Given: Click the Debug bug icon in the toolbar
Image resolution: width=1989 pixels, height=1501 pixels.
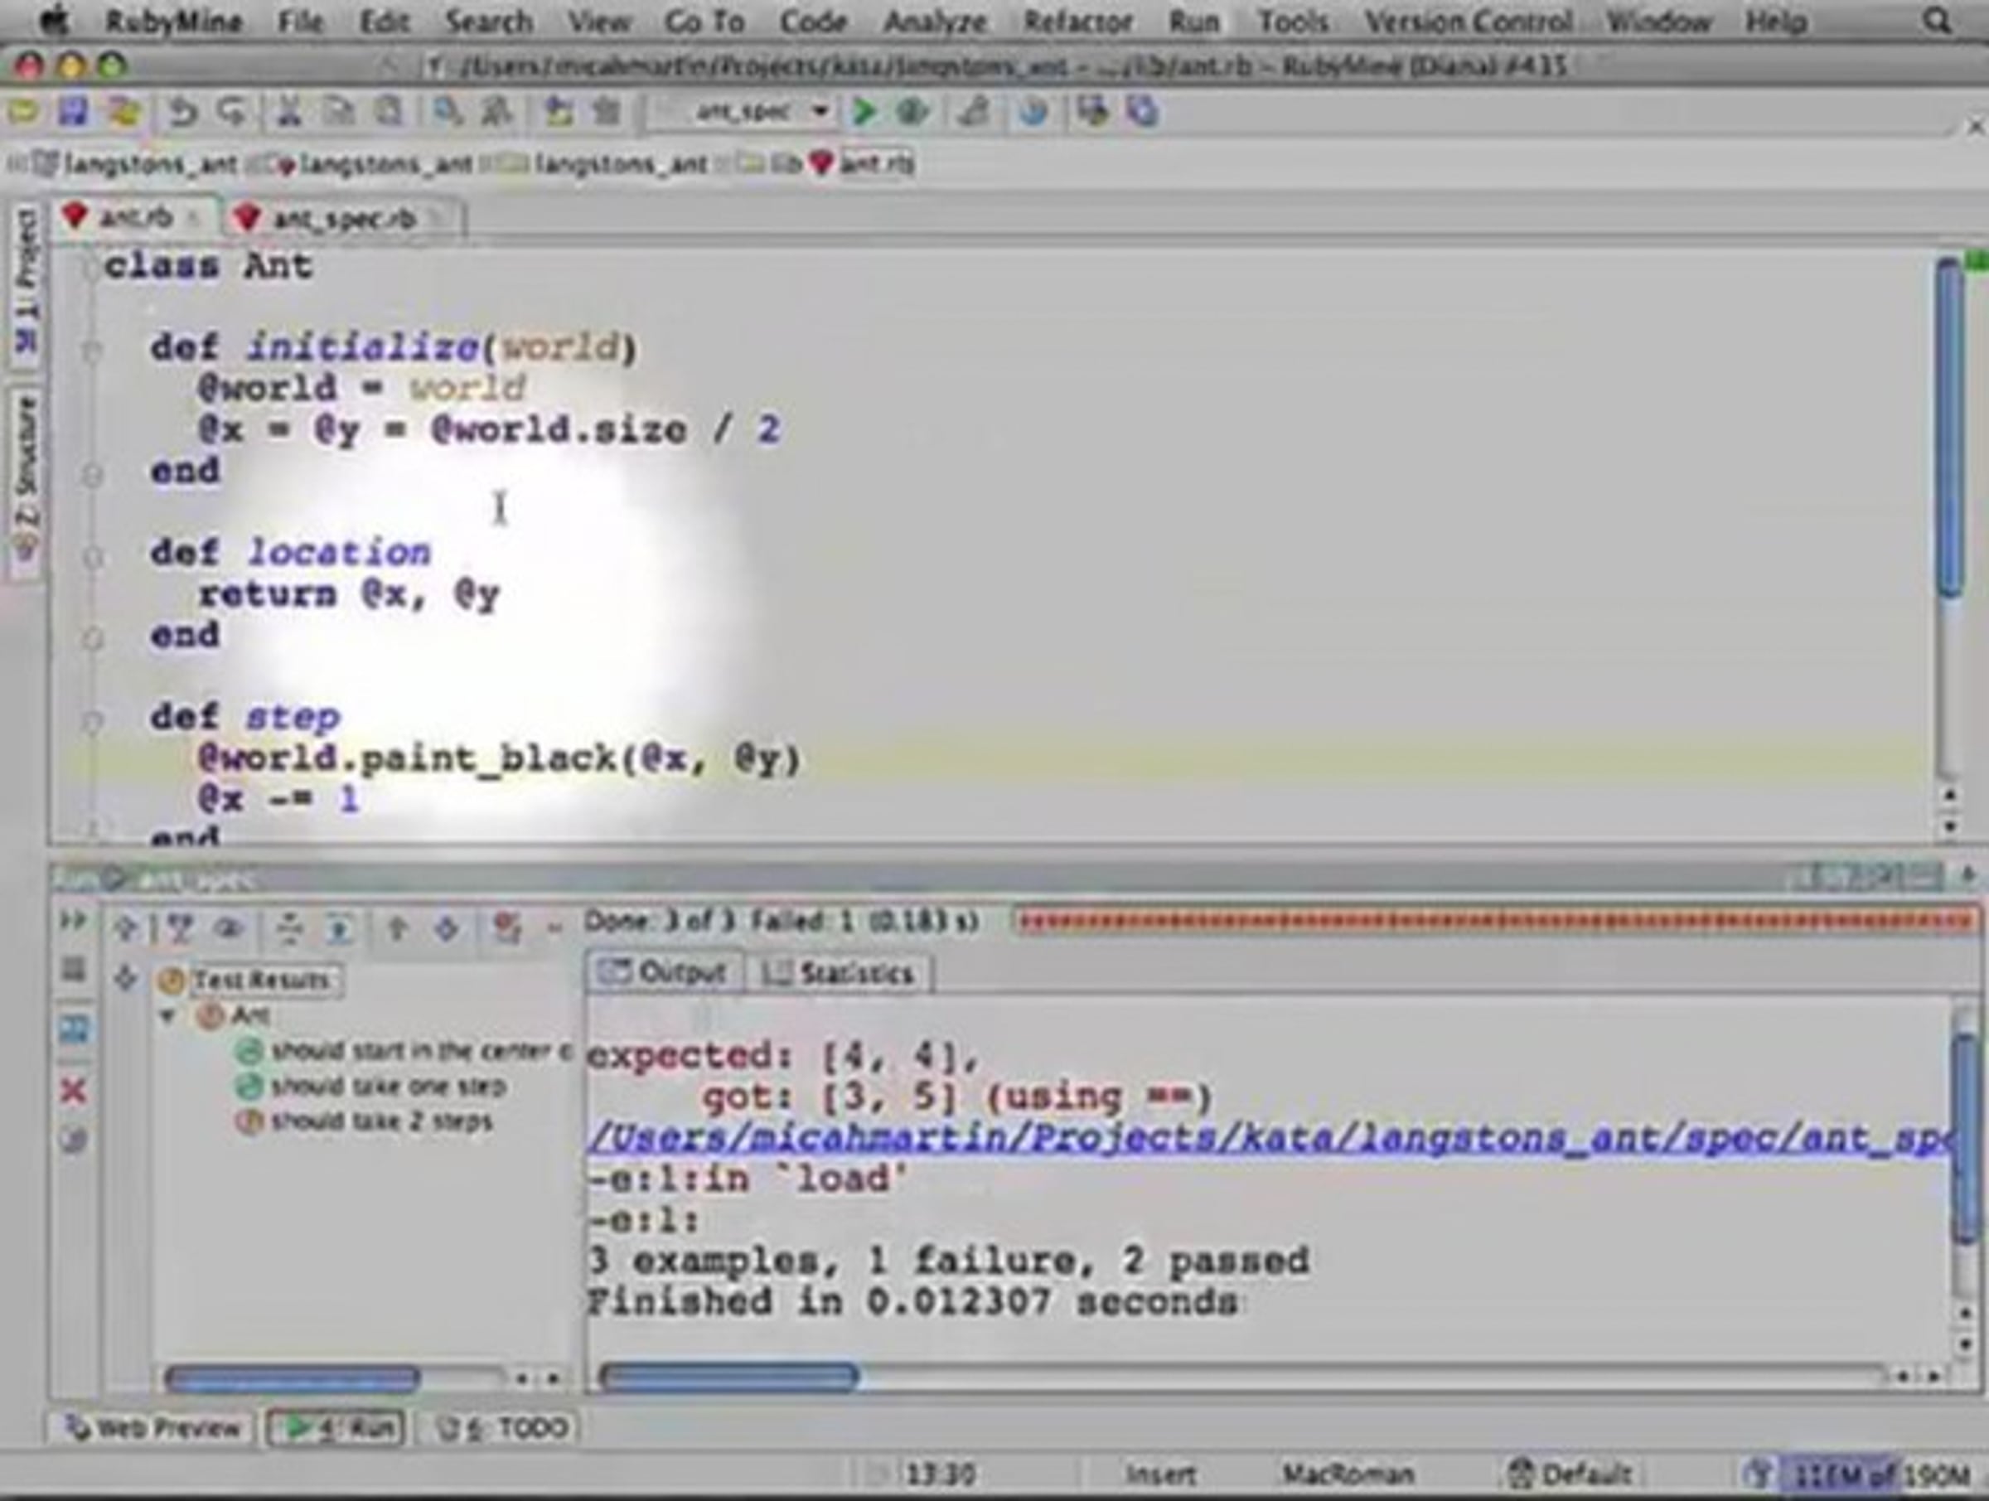Looking at the screenshot, I should click(912, 112).
